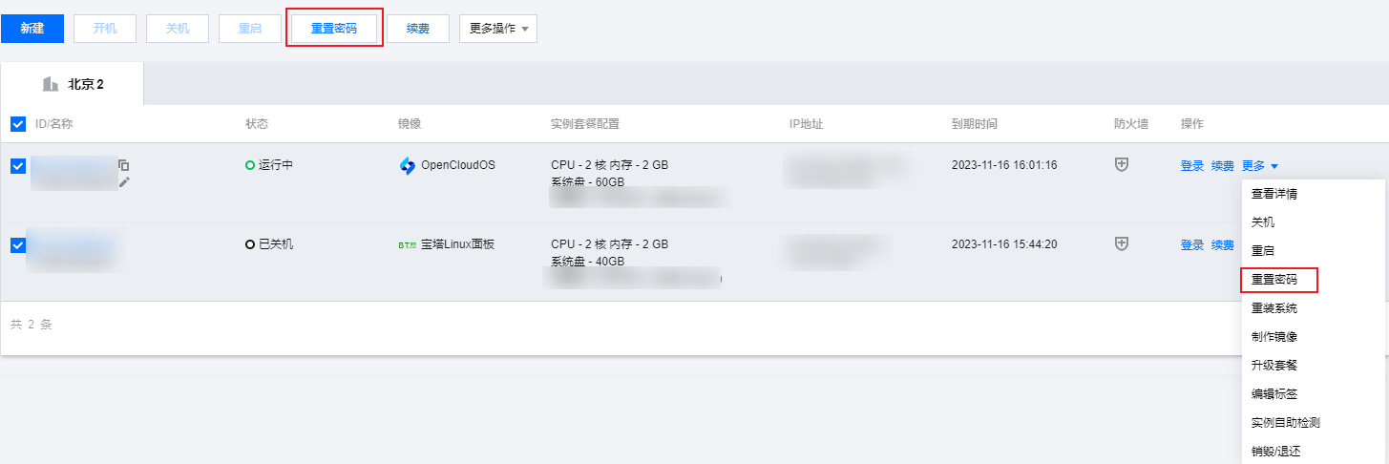
Task: Uncheck the second instance row checkbox
Action: pyautogui.click(x=18, y=245)
